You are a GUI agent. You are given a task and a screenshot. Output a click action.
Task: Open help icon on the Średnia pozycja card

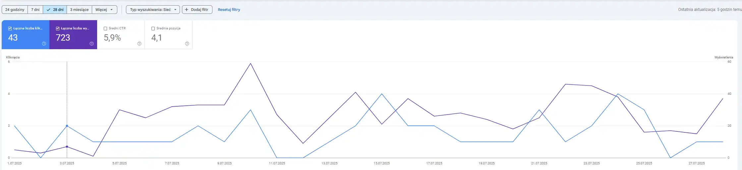pyautogui.click(x=187, y=44)
